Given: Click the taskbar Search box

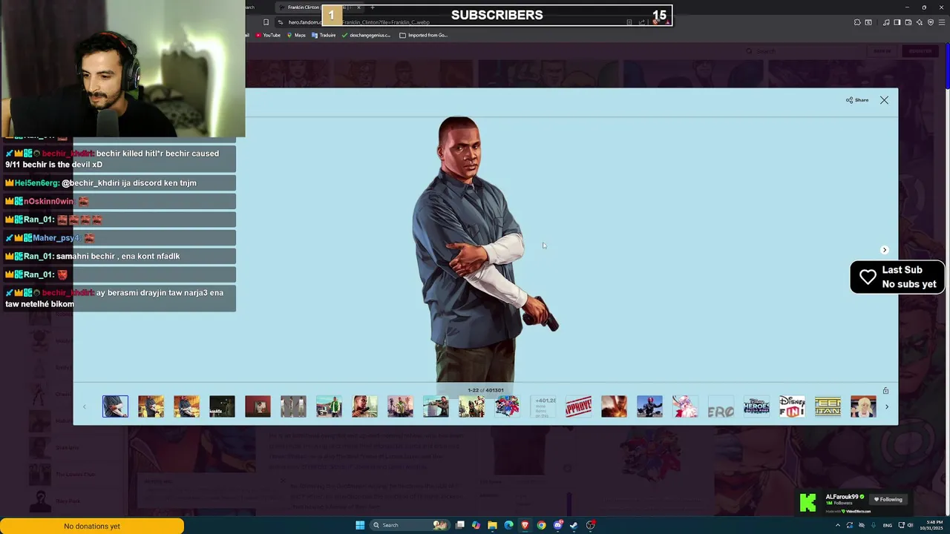Looking at the screenshot, I should tap(410, 525).
